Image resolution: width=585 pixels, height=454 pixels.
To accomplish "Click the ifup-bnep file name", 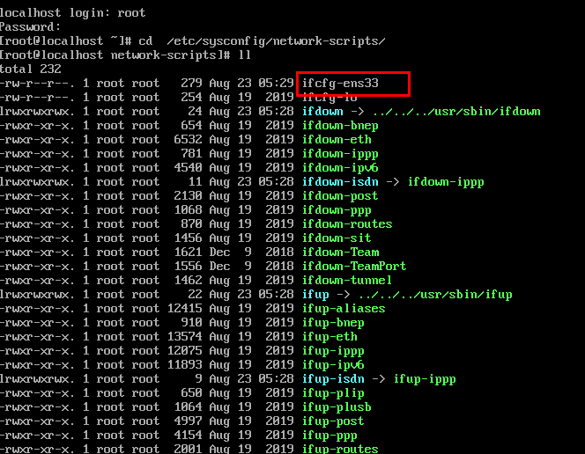I will (x=333, y=323).
